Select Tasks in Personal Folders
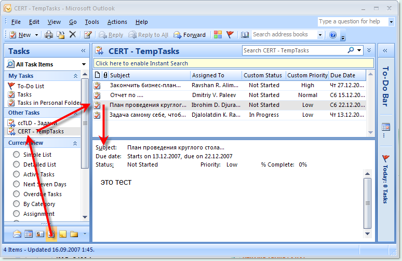402x261 pixels. [44, 103]
